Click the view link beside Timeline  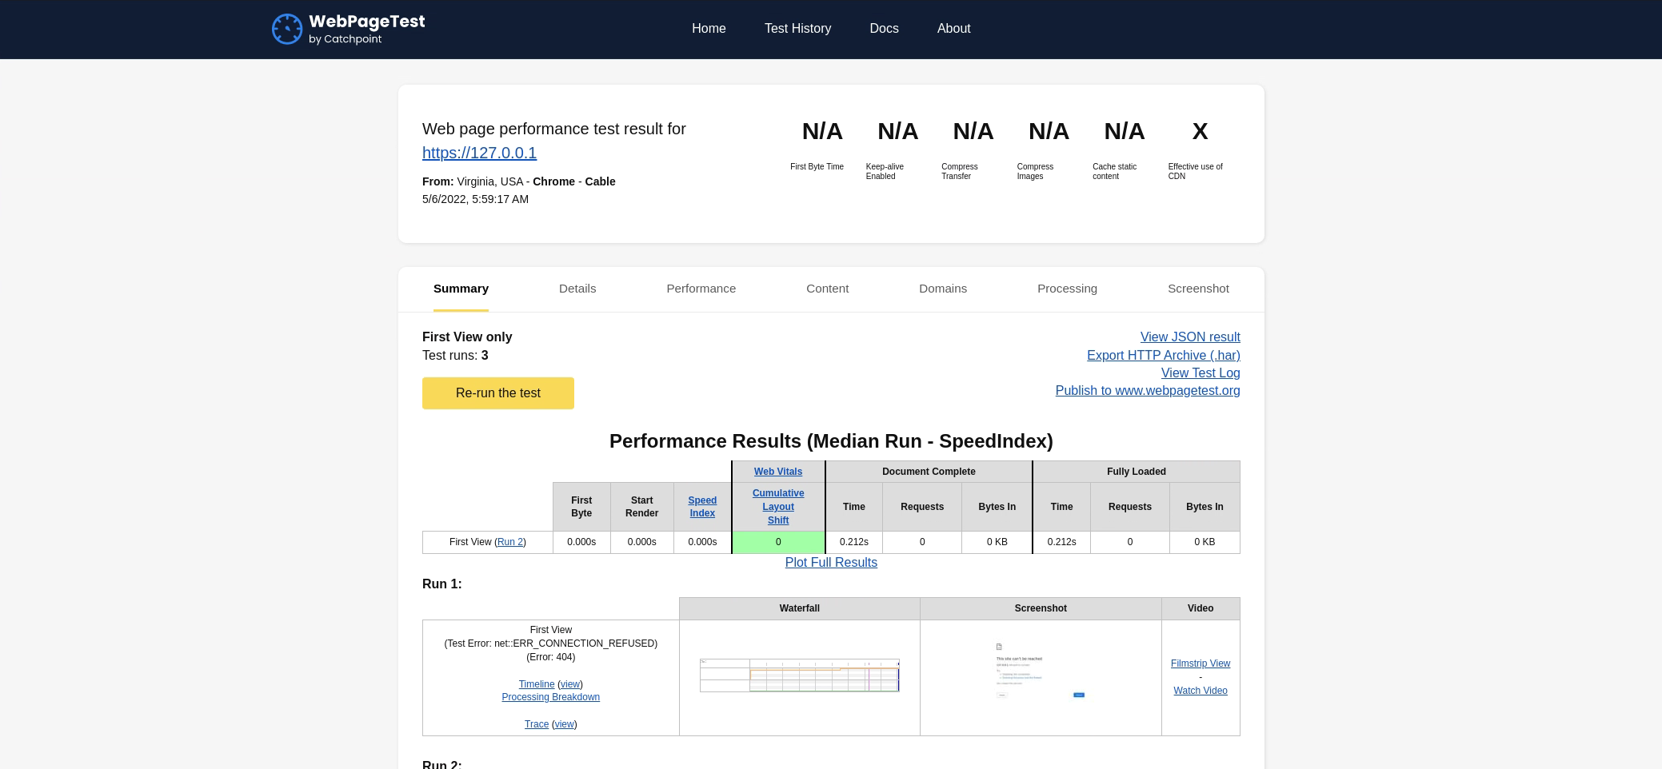pyautogui.click(x=570, y=684)
